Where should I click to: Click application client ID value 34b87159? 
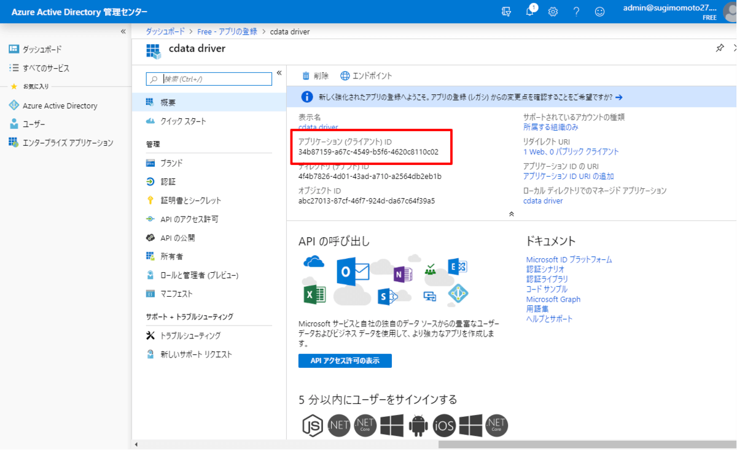(x=368, y=152)
